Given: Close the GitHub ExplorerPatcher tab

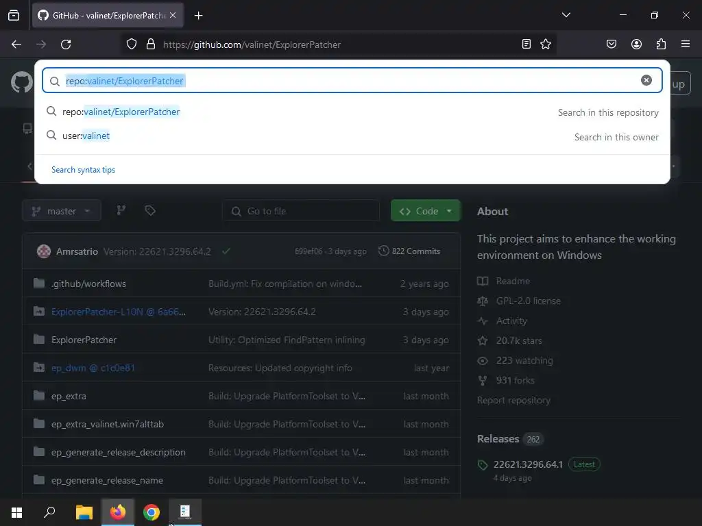Looking at the screenshot, I should coord(173,15).
